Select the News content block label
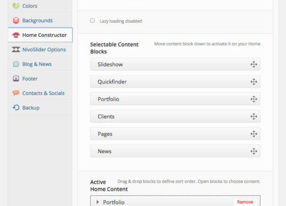 click(x=104, y=151)
